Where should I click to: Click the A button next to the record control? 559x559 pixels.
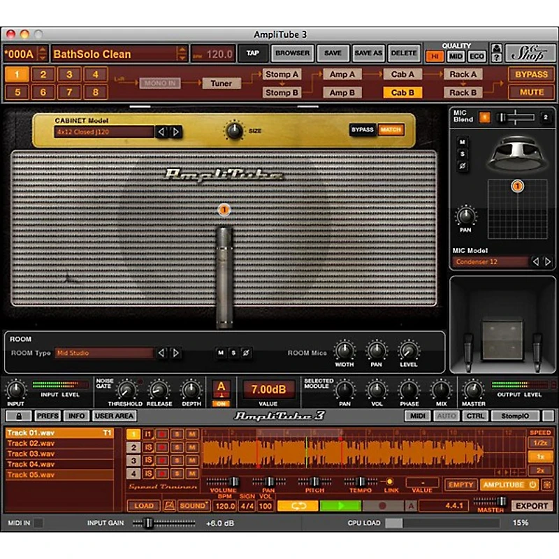(x=411, y=505)
